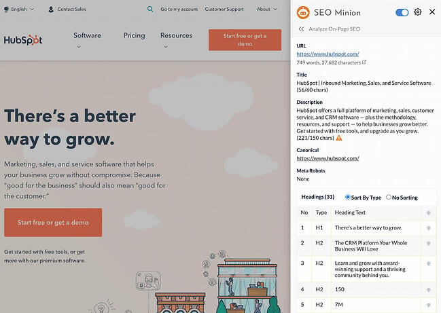Click the highlight icon for heading row 2
441x313 pixels.
click(x=428, y=246)
